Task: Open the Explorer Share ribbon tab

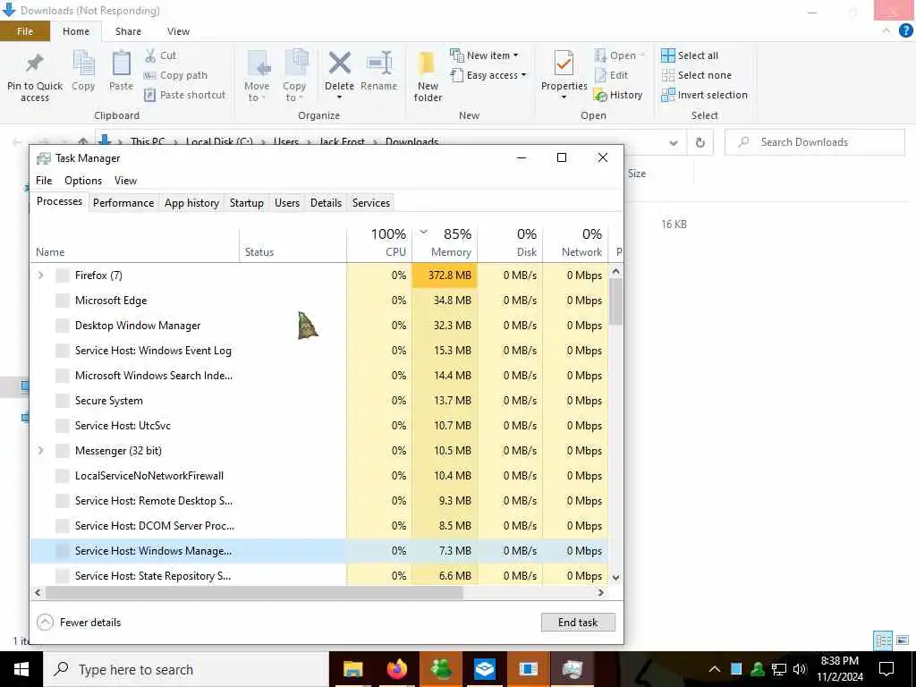Action: [128, 31]
